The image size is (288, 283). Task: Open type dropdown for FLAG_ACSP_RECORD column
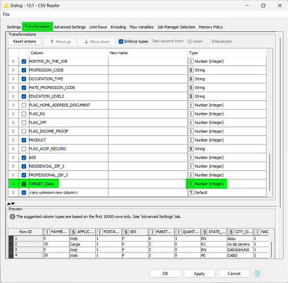click(226, 149)
